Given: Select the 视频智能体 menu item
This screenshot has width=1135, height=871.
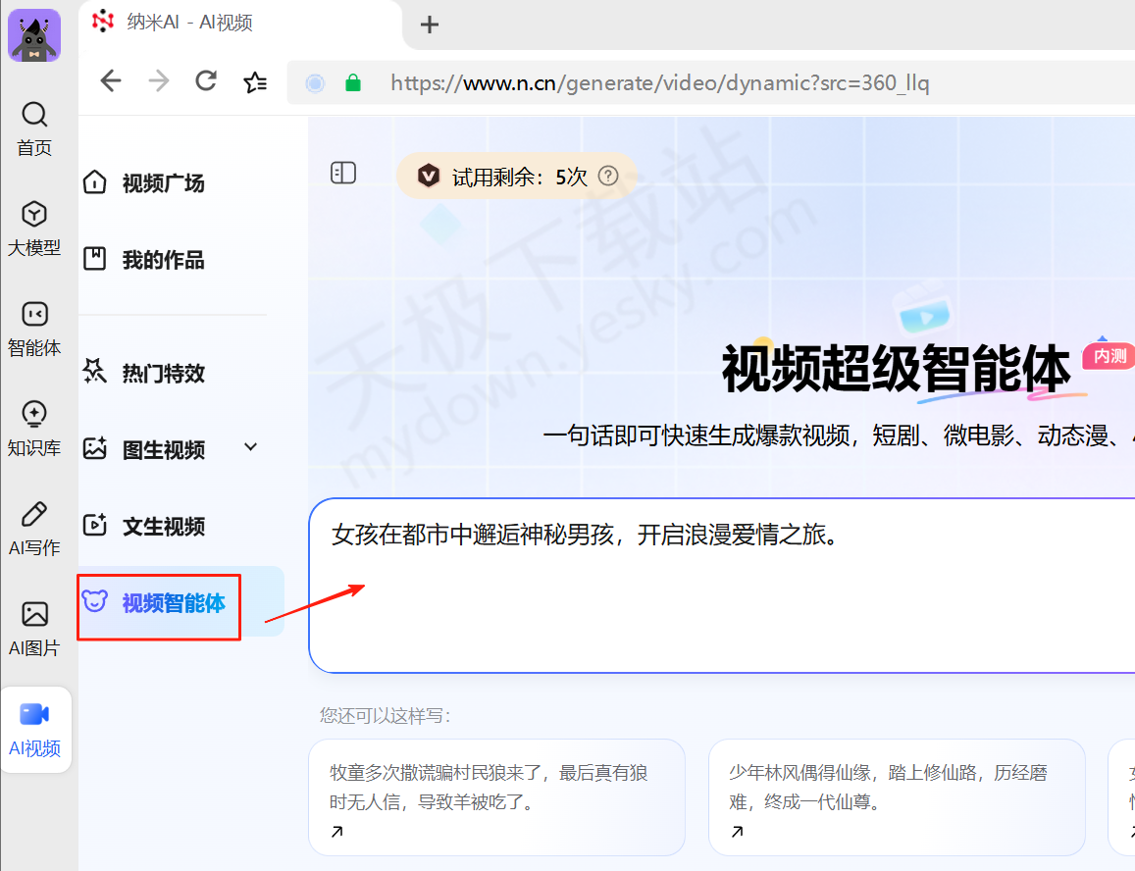Looking at the screenshot, I should coord(173,603).
